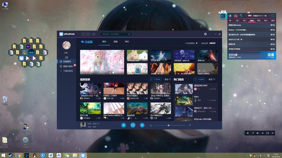
Task: Click refresh button beside 热门精选
Action: pyautogui.click(x=200, y=79)
